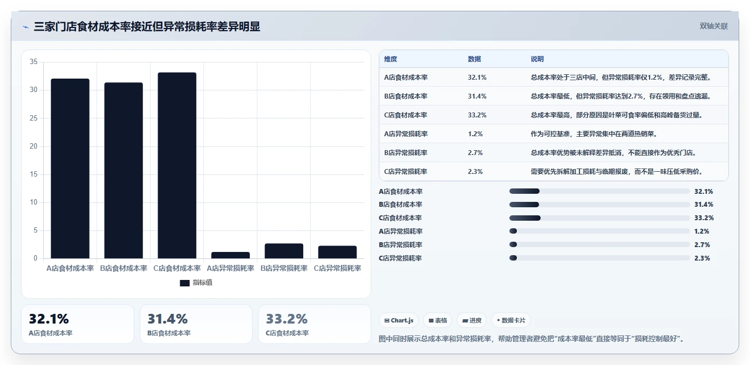This screenshot has height=365, width=750.
Task: Click the 数据卡片 tag chip
Action: [x=510, y=320]
